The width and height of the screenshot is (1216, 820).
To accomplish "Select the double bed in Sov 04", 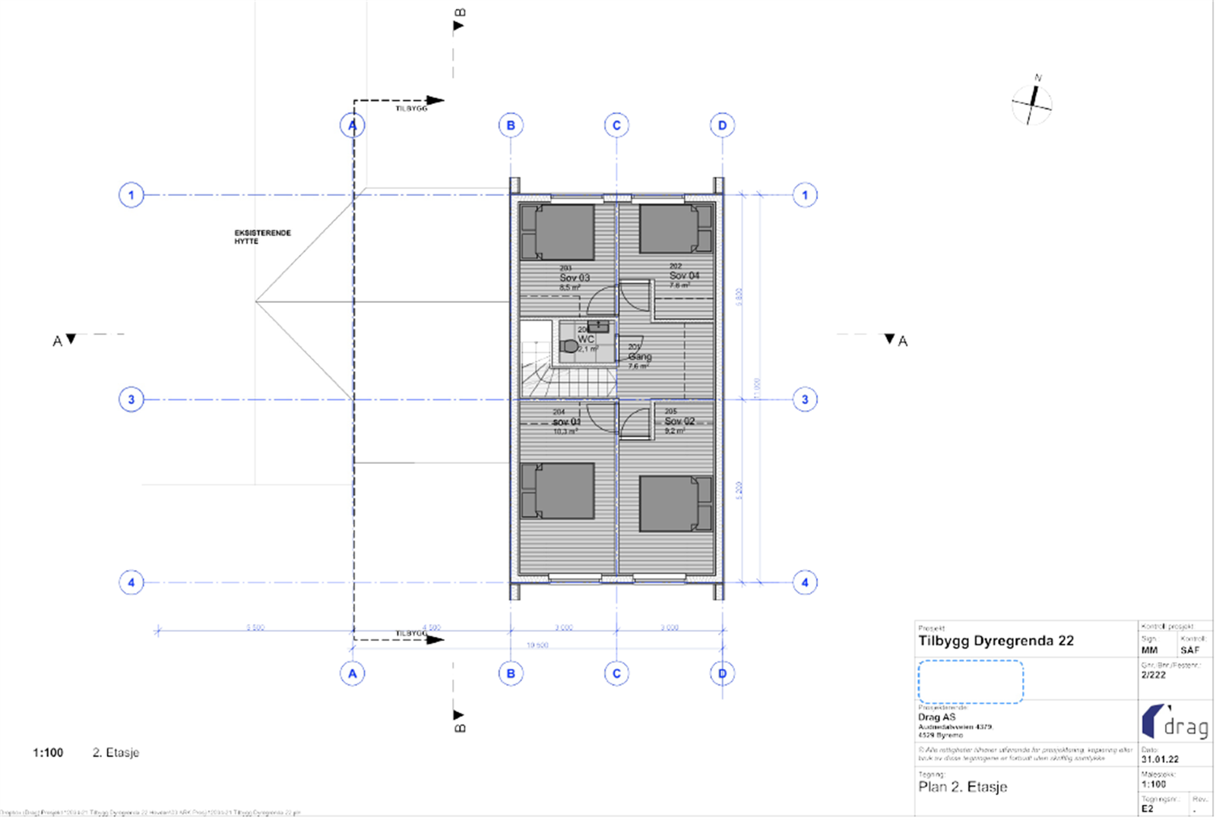I will coord(676,229).
